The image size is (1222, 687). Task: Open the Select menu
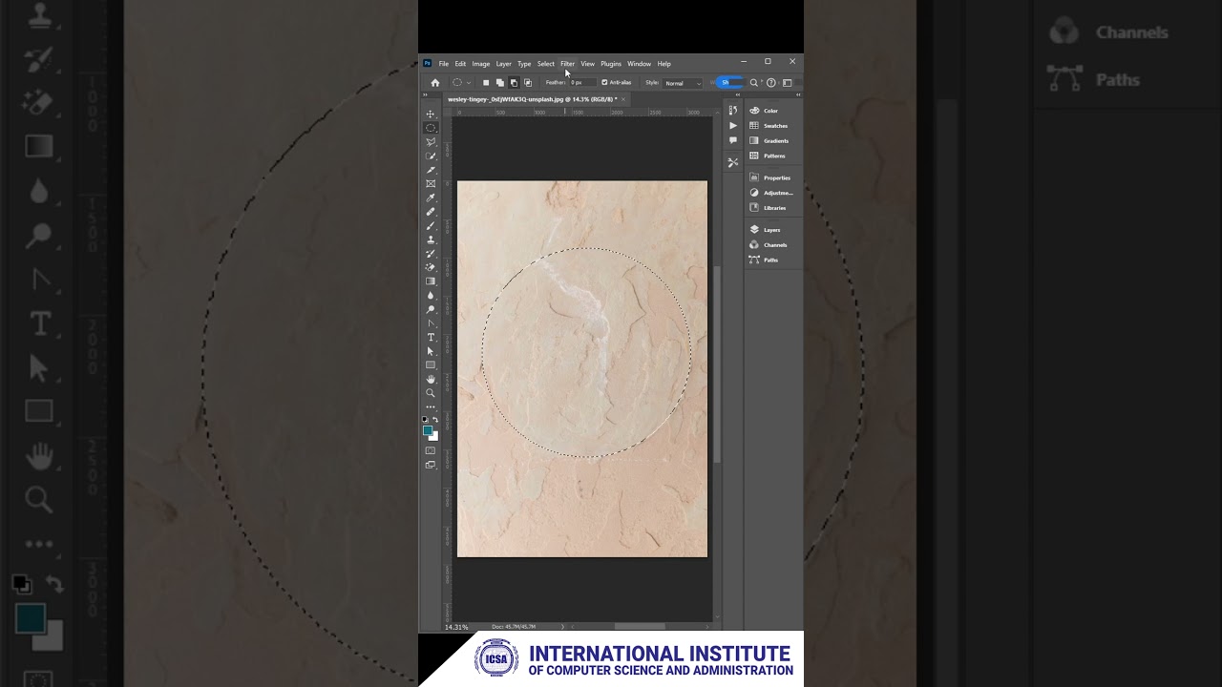(546, 64)
